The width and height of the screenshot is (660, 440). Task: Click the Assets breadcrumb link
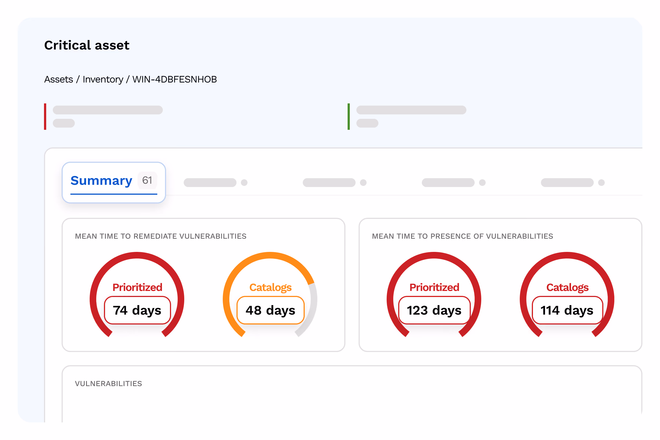click(x=59, y=79)
